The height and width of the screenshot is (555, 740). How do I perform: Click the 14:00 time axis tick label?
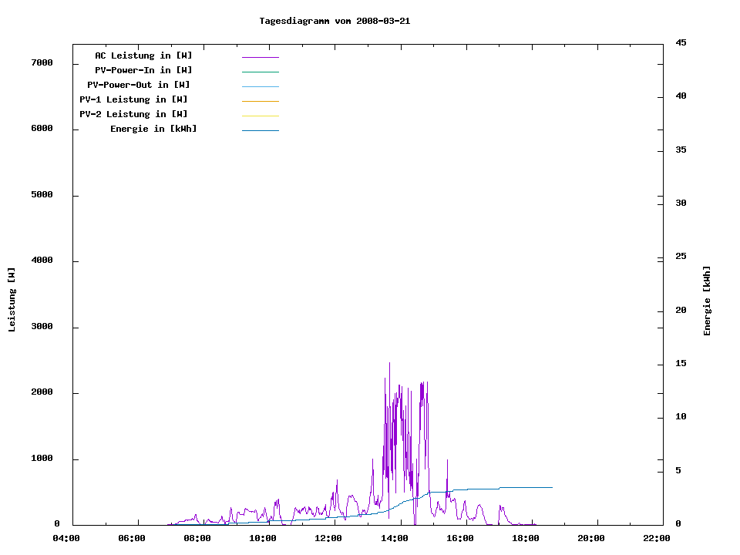coord(395,538)
